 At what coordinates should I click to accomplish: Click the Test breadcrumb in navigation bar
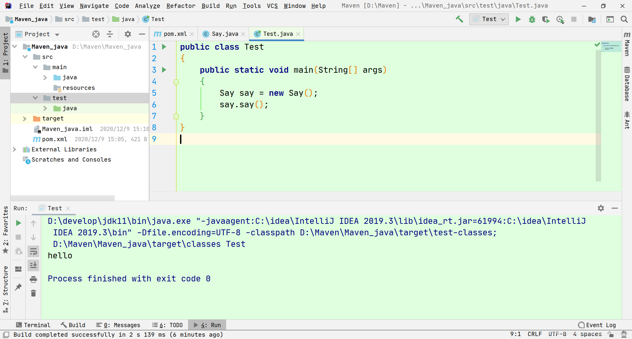coord(153,19)
